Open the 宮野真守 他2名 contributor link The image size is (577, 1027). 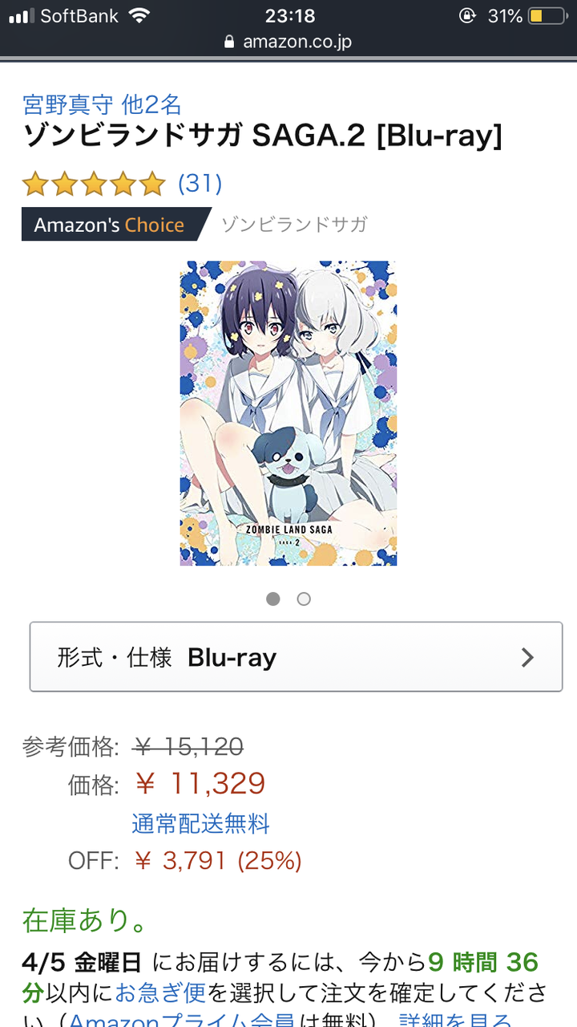[103, 104]
